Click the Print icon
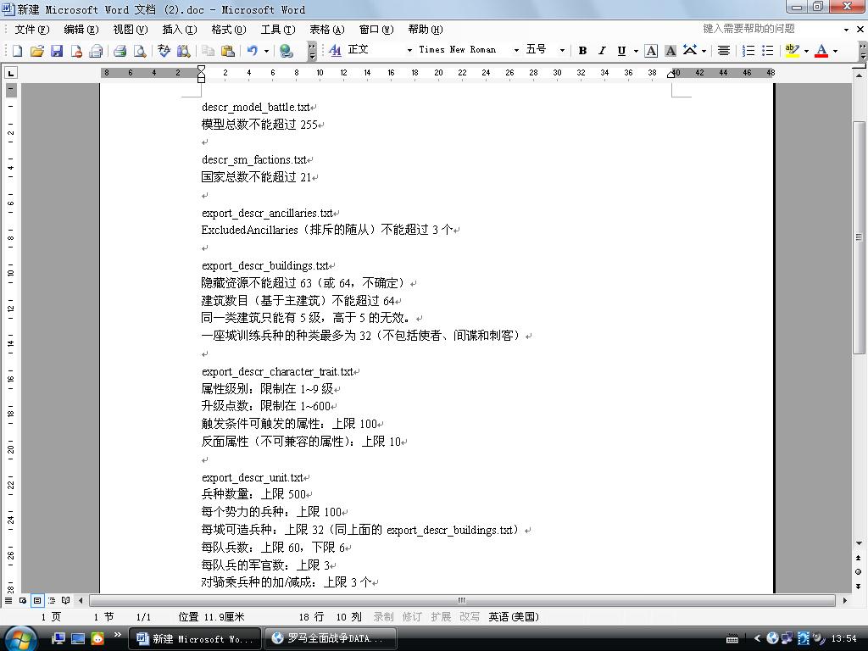This screenshot has height=651, width=868. [x=120, y=51]
